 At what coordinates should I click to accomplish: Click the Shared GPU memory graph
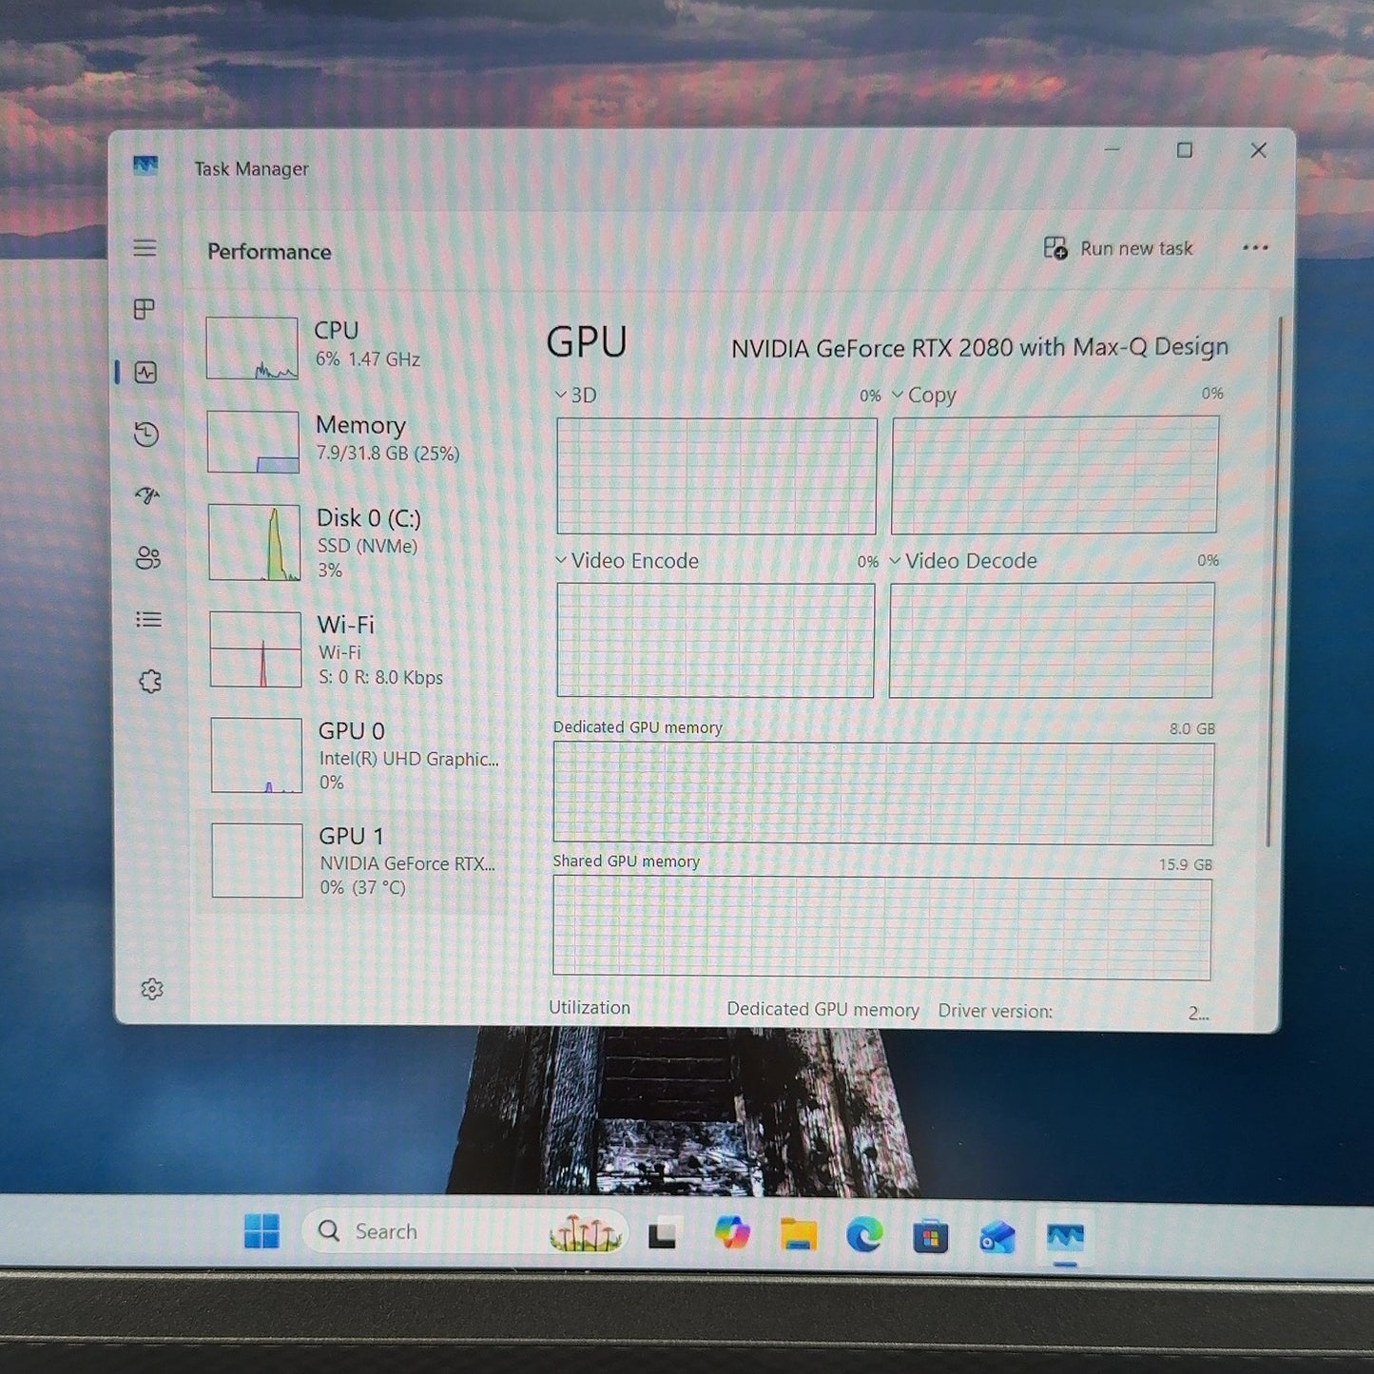tap(881, 928)
